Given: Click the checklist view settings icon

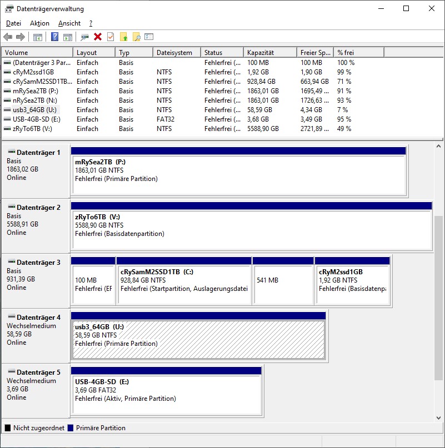Looking at the screenshot, I should coord(149,37).
